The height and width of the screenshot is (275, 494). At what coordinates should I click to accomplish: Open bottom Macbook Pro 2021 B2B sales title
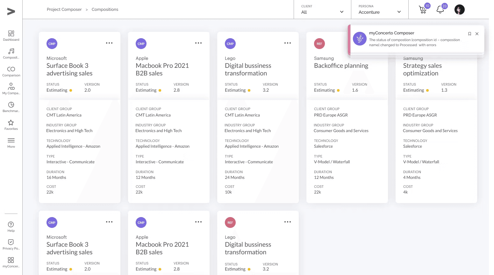click(162, 248)
